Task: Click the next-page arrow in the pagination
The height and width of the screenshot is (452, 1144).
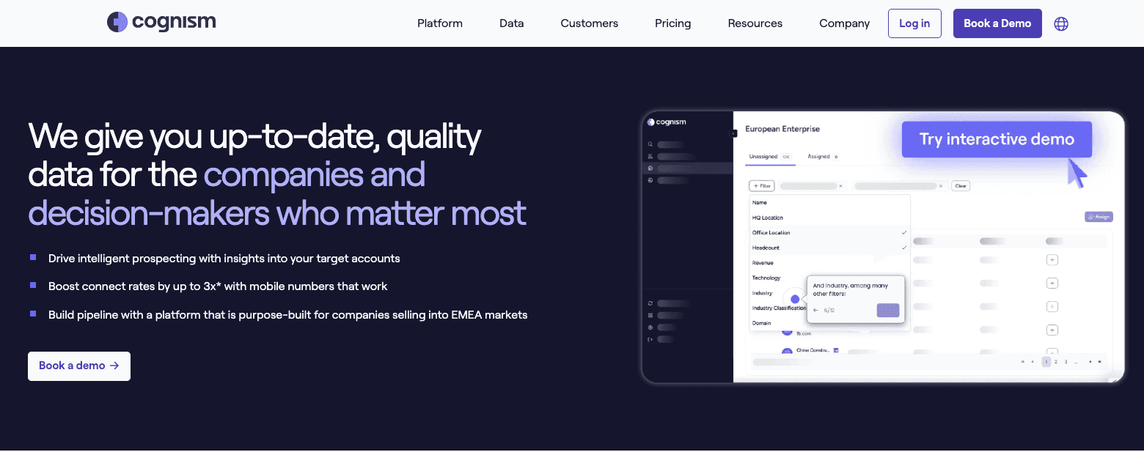Action: [1090, 362]
